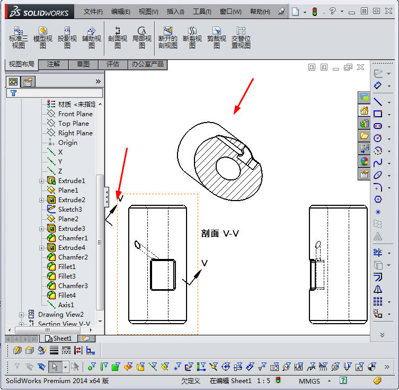Viewport: 399px width, 390px height.
Task: Select the 模型视图 (Model View) tool
Action: pos(43,38)
